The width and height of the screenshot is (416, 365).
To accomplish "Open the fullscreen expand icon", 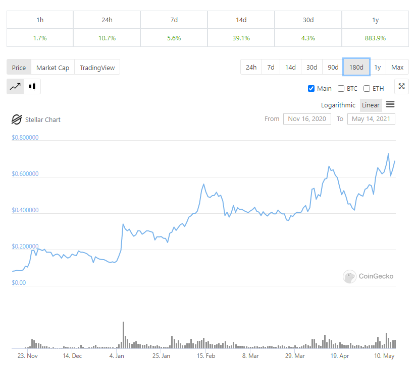I will 401,86.
